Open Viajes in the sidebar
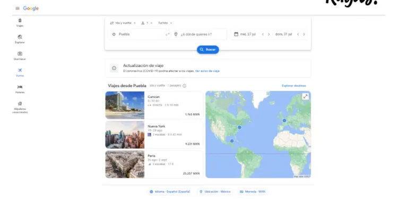The image size is (398, 199). (x=20, y=23)
